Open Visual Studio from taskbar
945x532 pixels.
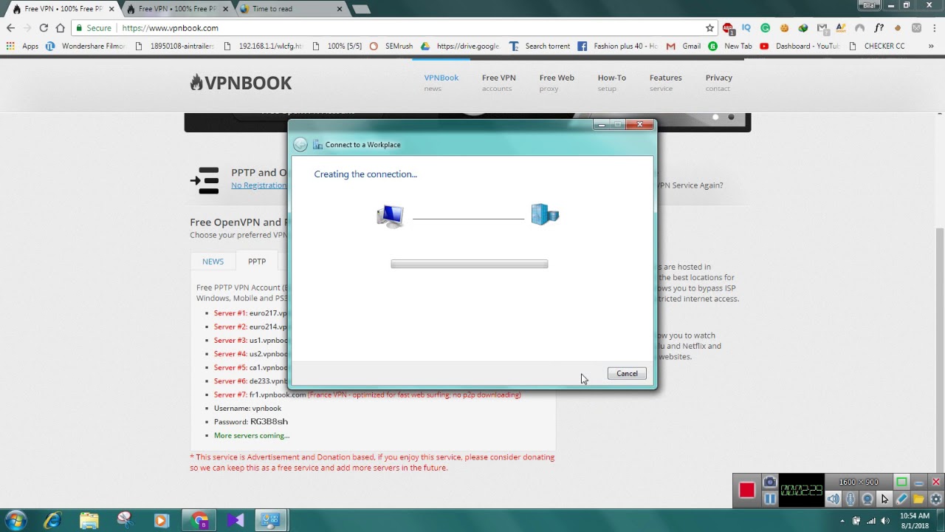[236, 520]
